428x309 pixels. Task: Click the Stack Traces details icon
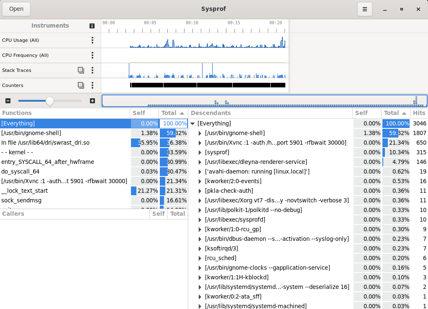81,70
